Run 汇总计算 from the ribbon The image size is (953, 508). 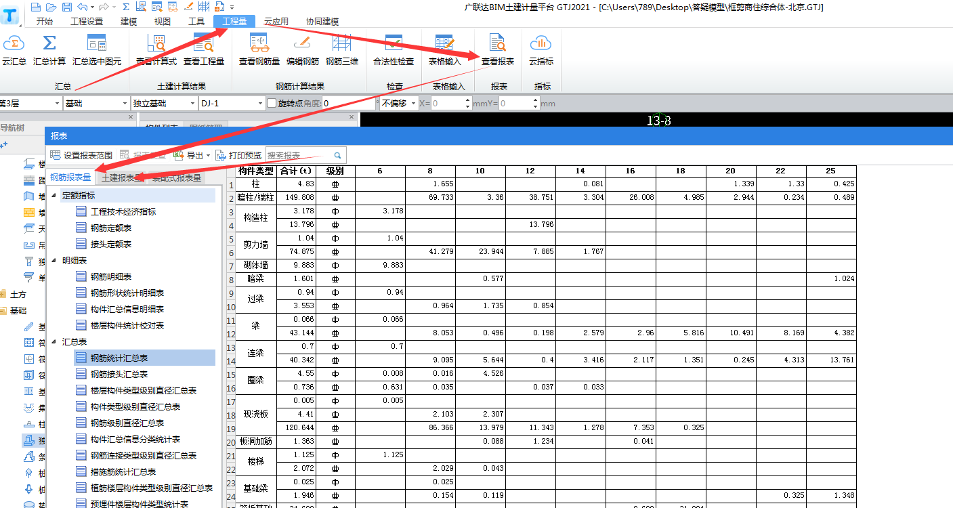click(49, 50)
